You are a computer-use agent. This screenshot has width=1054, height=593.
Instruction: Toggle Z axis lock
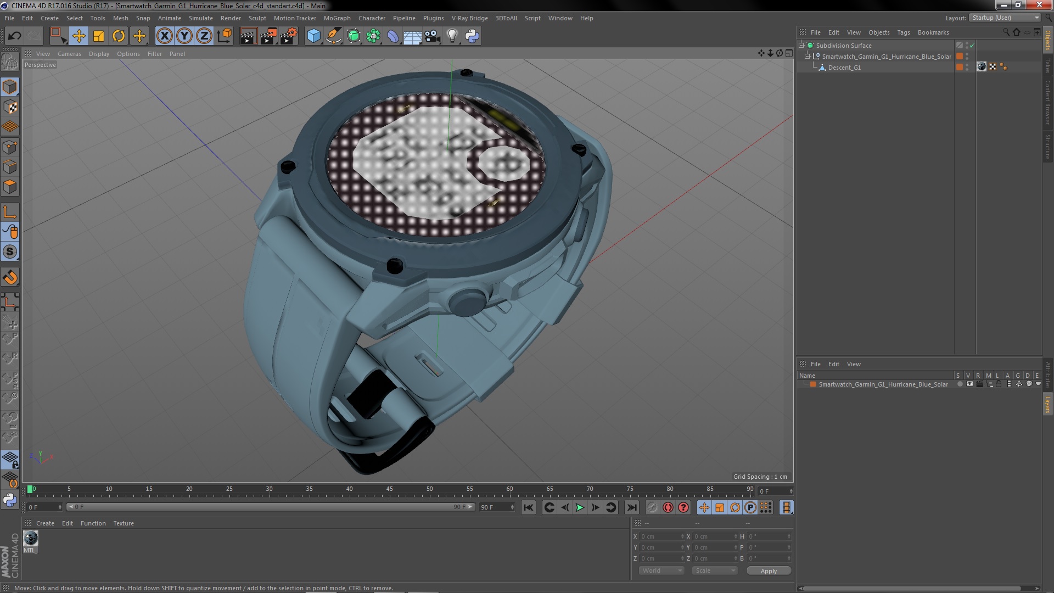point(204,36)
